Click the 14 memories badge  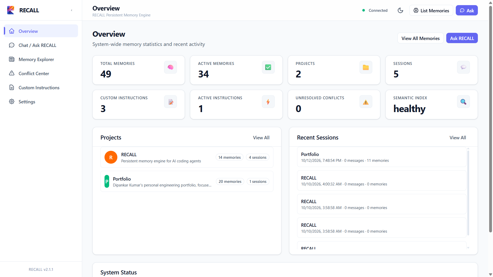(x=230, y=157)
